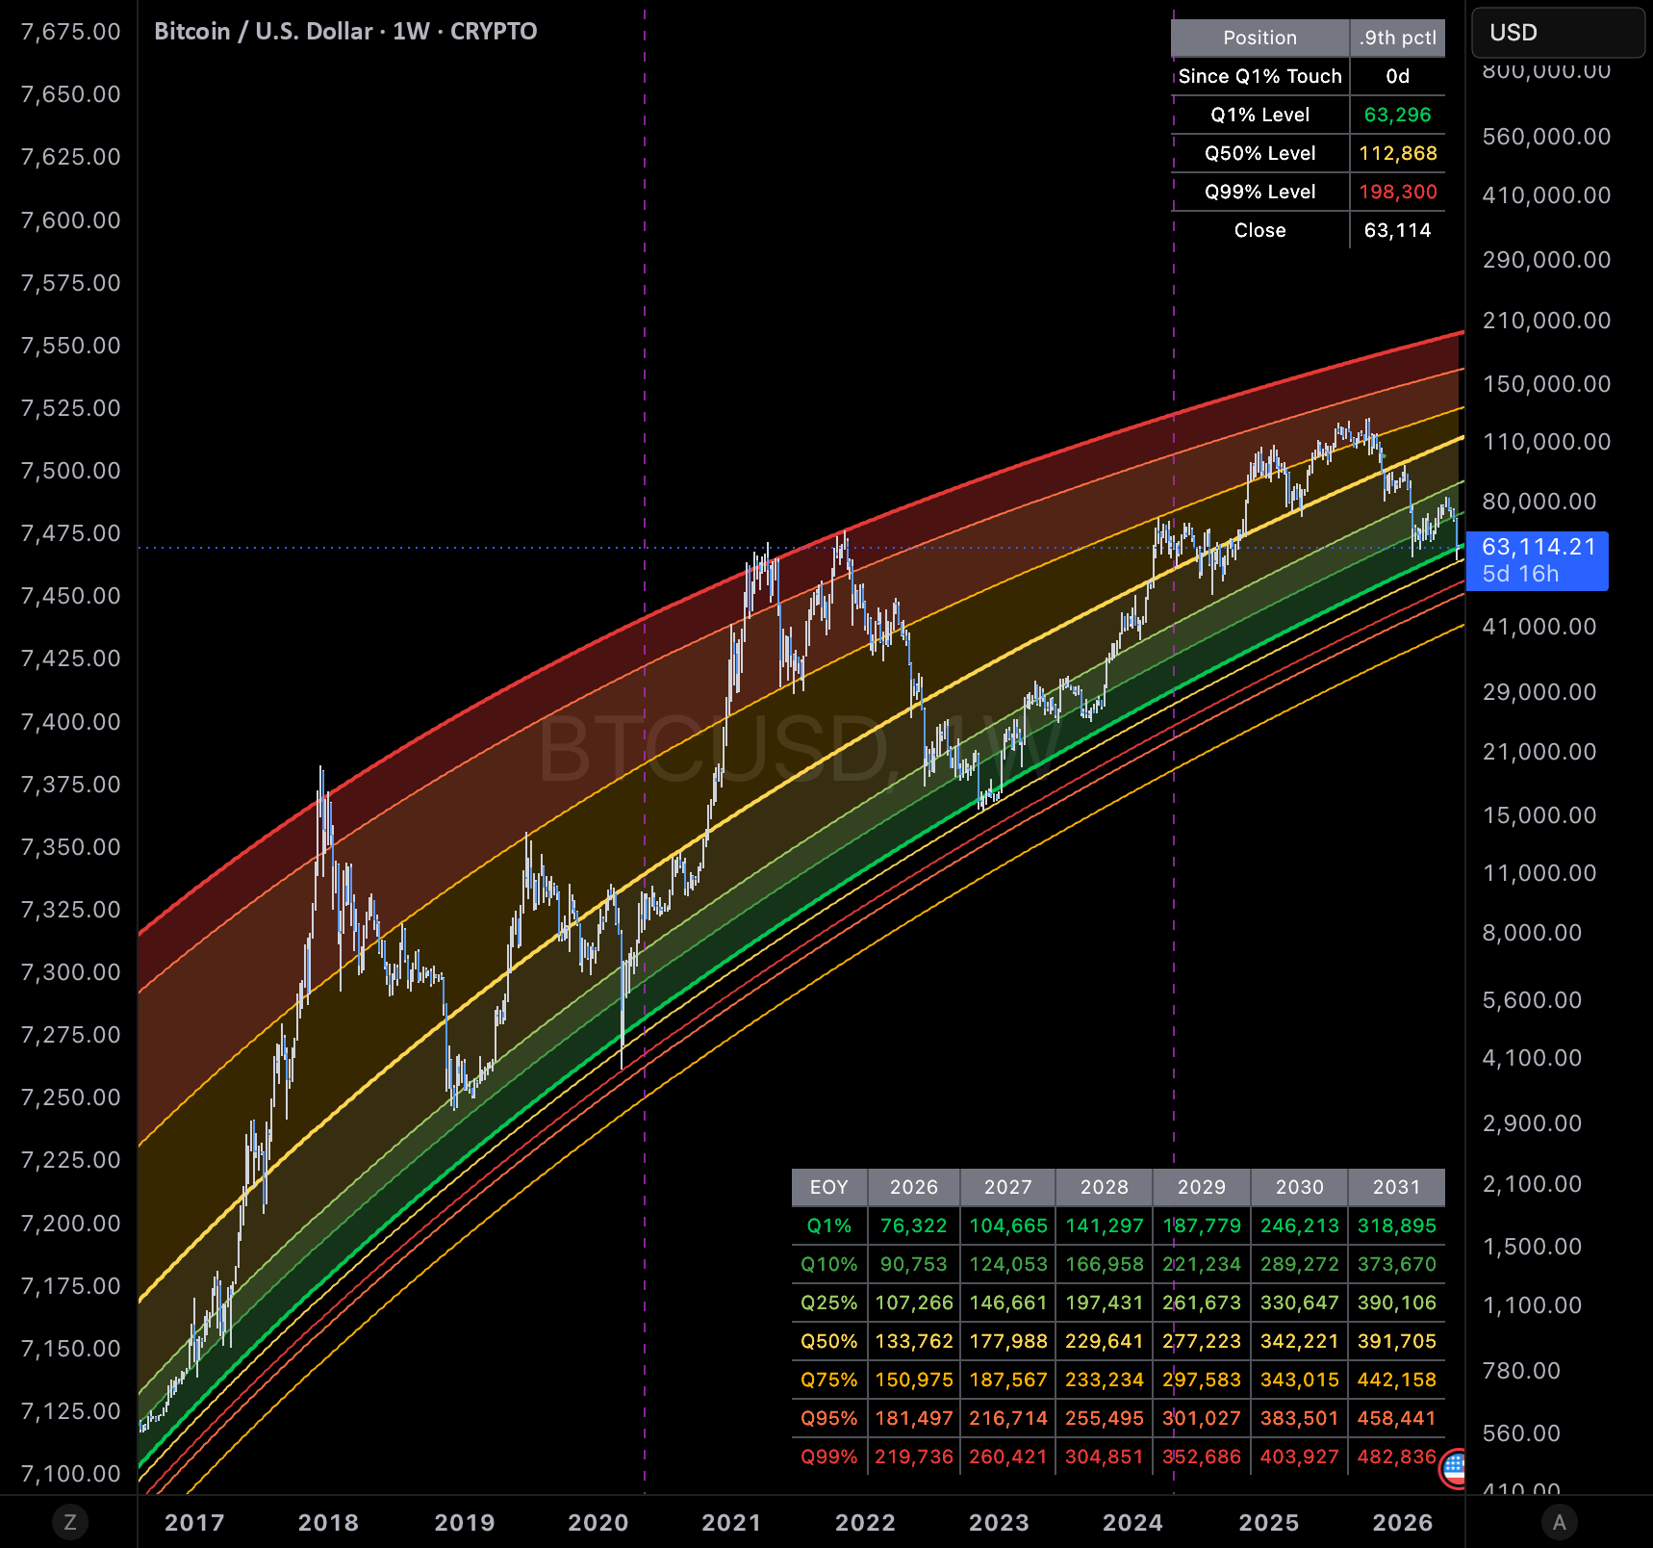Click the 21,000.00 price scale label
Viewport: 1653px width, 1548px height.
[1539, 752]
